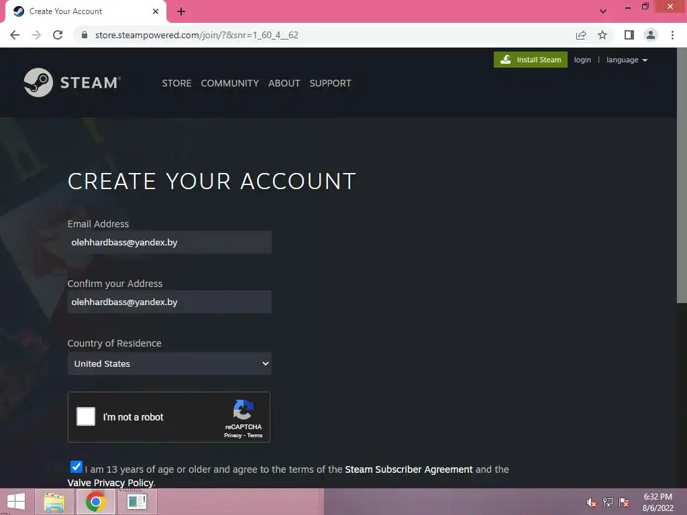687x515 pixels.
Task: Select the Create Your Account browser tab
Action: point(86,11)
